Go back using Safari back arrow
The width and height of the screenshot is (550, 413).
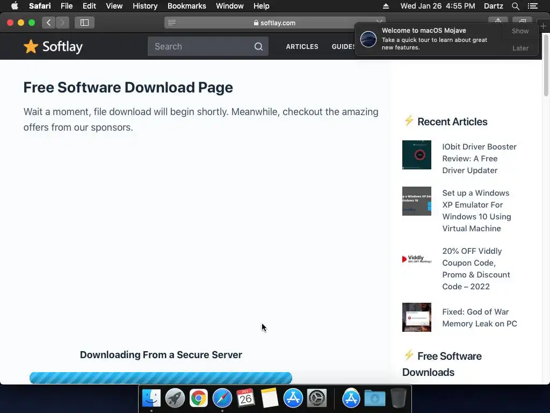click(49, 23)
